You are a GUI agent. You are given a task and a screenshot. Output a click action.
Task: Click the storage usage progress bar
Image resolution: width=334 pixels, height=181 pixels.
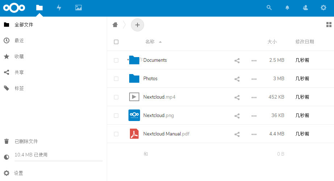59,161
